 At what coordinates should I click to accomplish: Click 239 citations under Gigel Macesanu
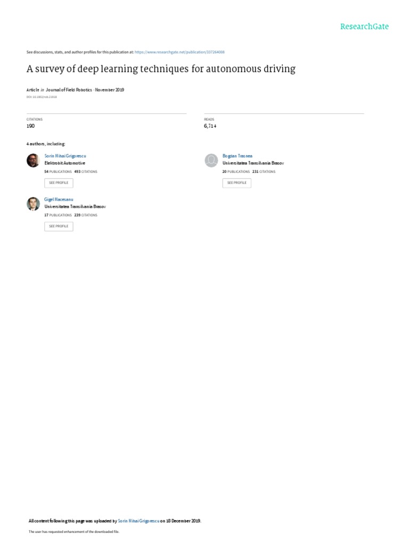85,215
